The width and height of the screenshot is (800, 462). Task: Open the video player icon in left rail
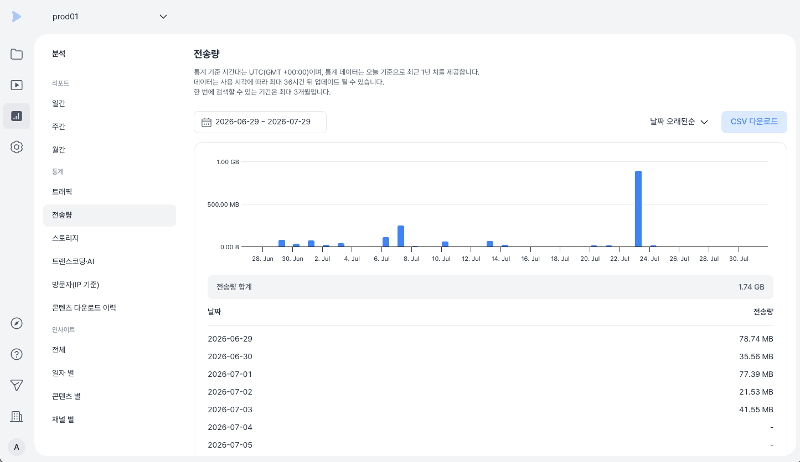click(17, 85)
